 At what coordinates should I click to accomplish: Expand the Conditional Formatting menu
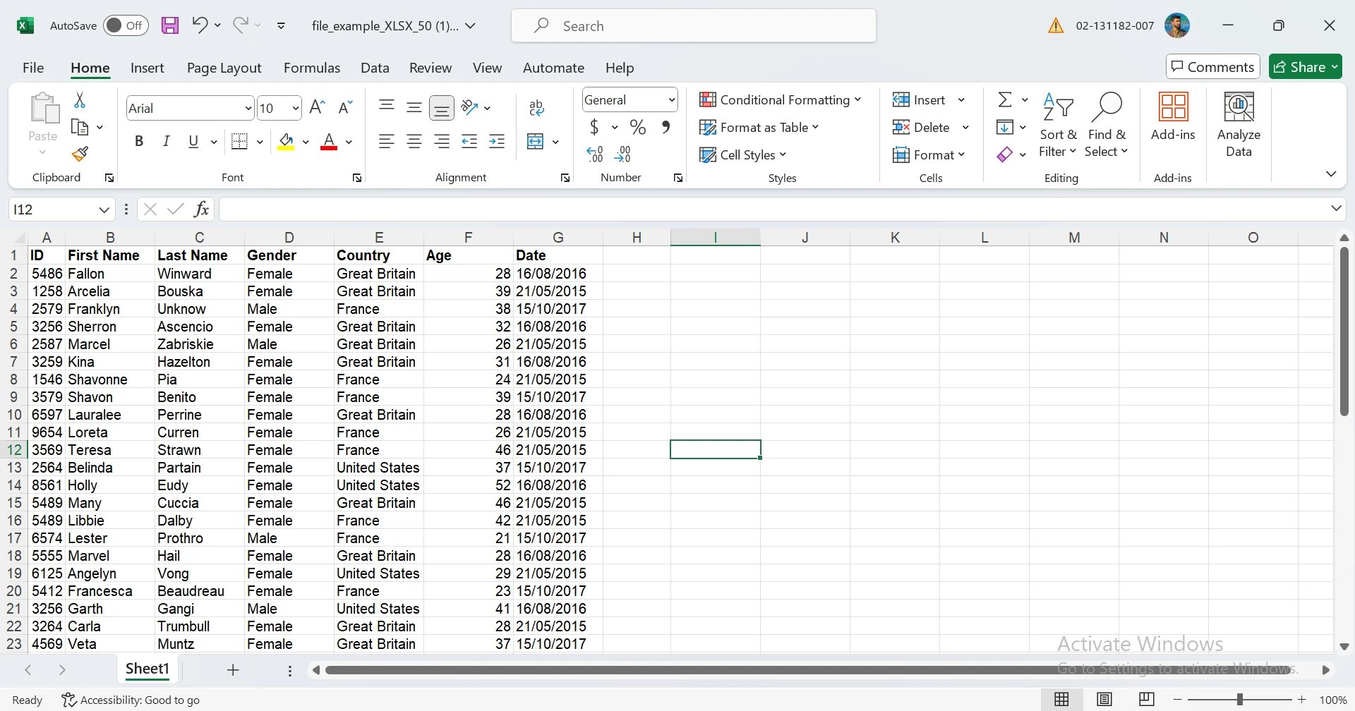click(x=781, y=100)
